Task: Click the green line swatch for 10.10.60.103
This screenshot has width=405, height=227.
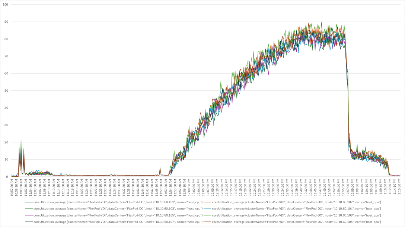Action: click(29, 209)
